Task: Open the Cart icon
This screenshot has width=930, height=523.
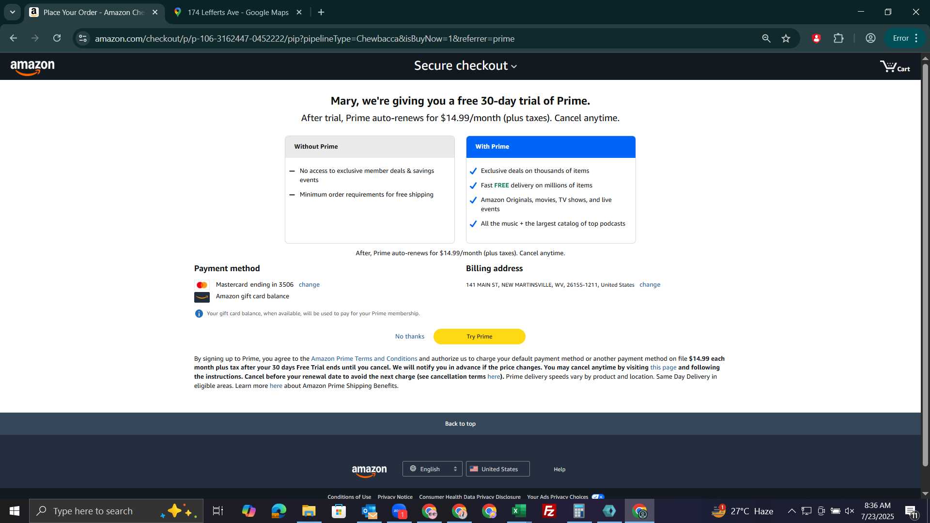Action: 895,66
